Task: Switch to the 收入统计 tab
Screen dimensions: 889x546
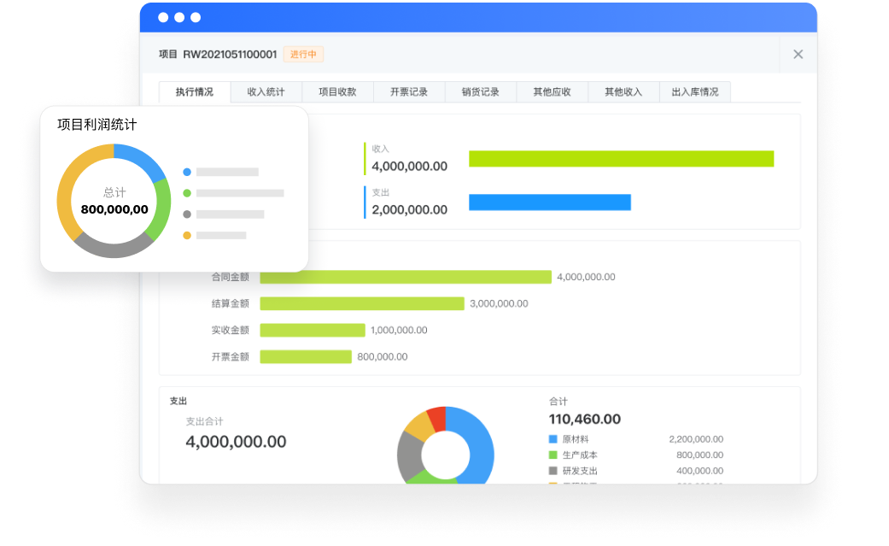Action: 266,92
